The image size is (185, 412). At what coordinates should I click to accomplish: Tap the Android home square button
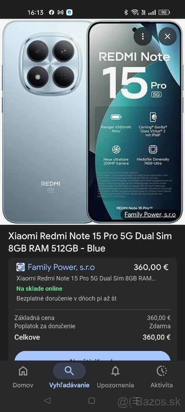(91, 401)
